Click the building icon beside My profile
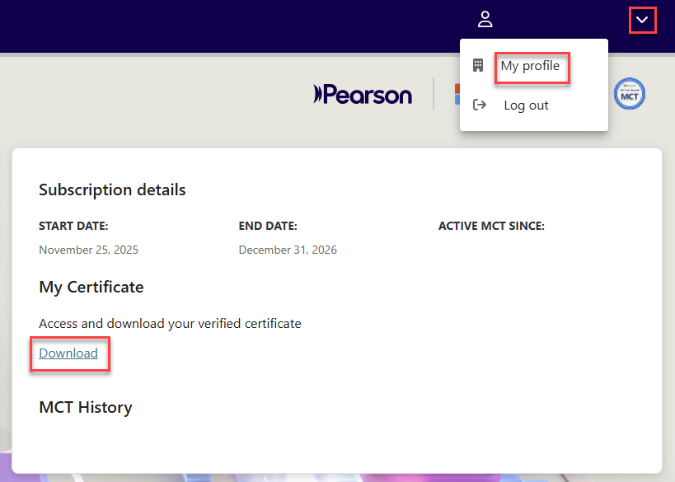The width and height of the screenshot is (675, 482). [x=478, y=66]
